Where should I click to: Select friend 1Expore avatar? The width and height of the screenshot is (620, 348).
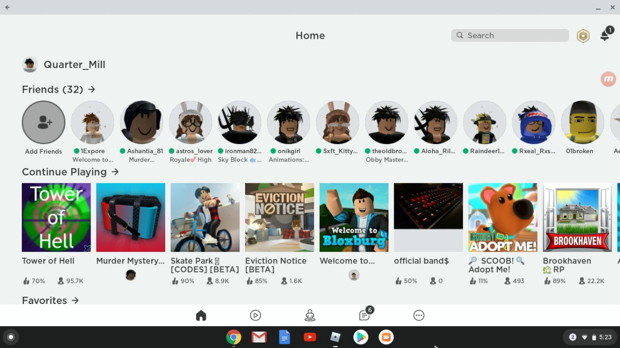(93, 122)
